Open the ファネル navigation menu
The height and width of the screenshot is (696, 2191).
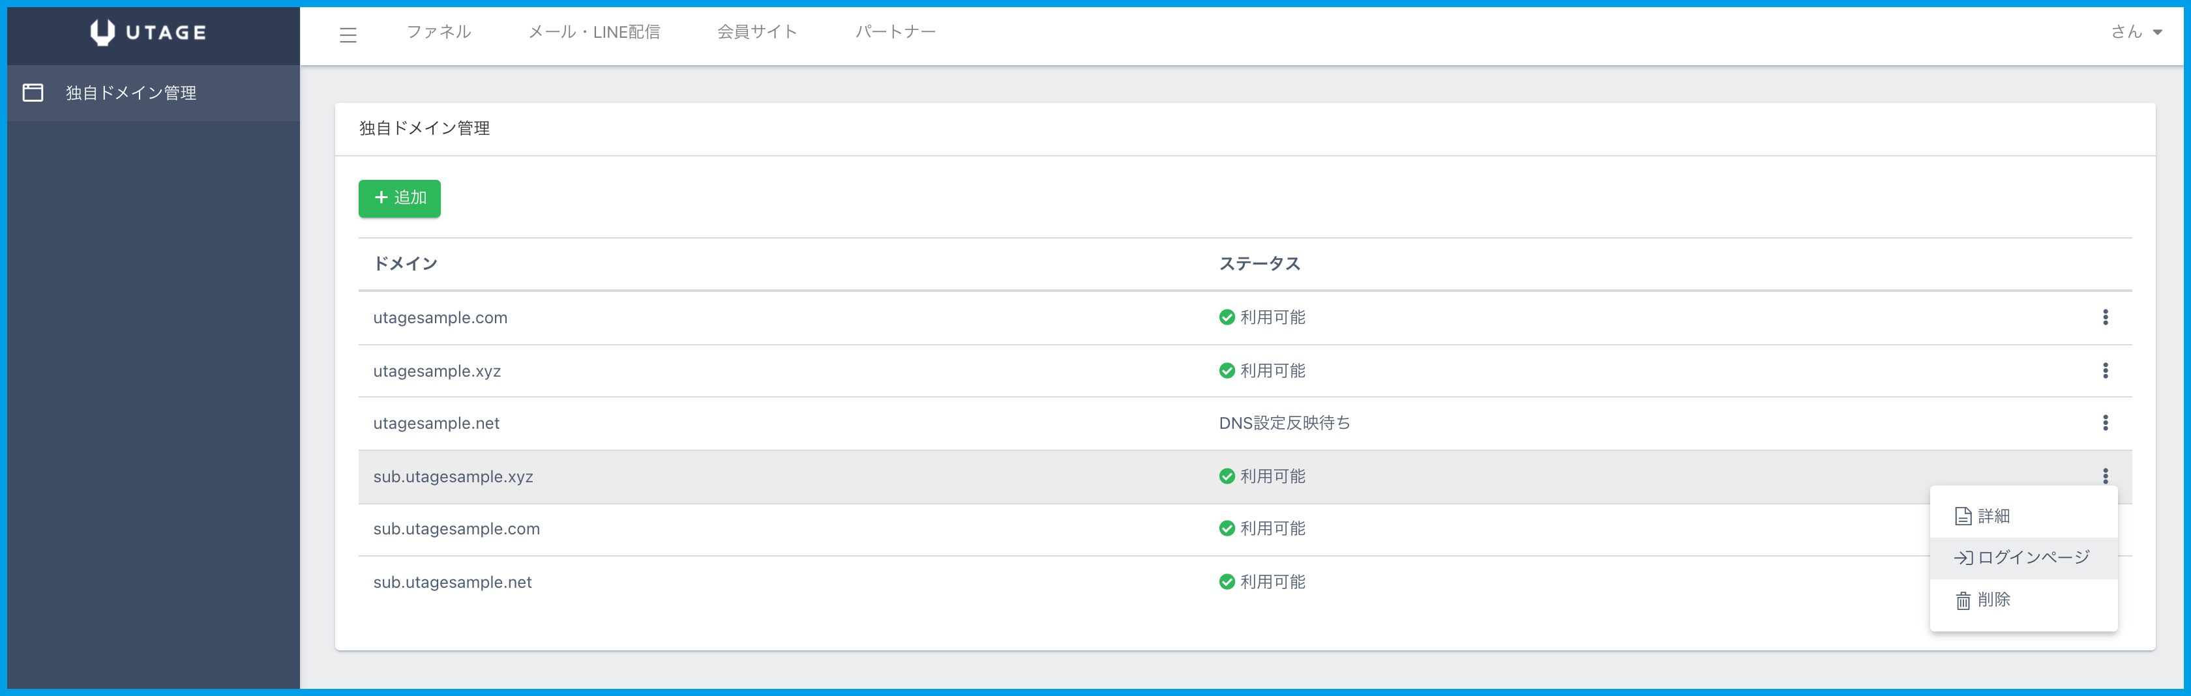(438, 33)
